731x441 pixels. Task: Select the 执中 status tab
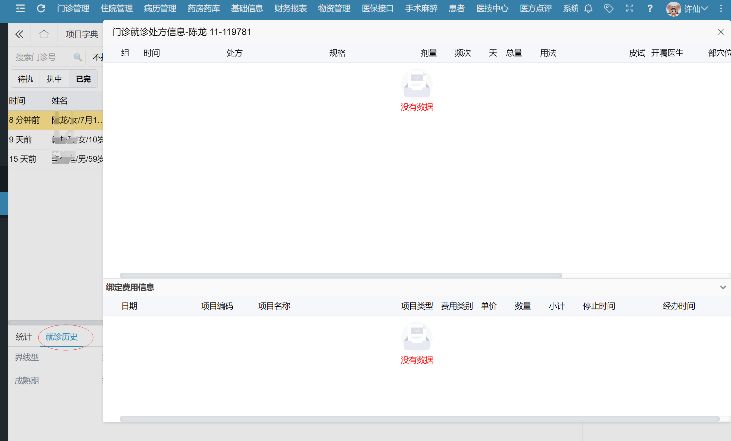54,79
